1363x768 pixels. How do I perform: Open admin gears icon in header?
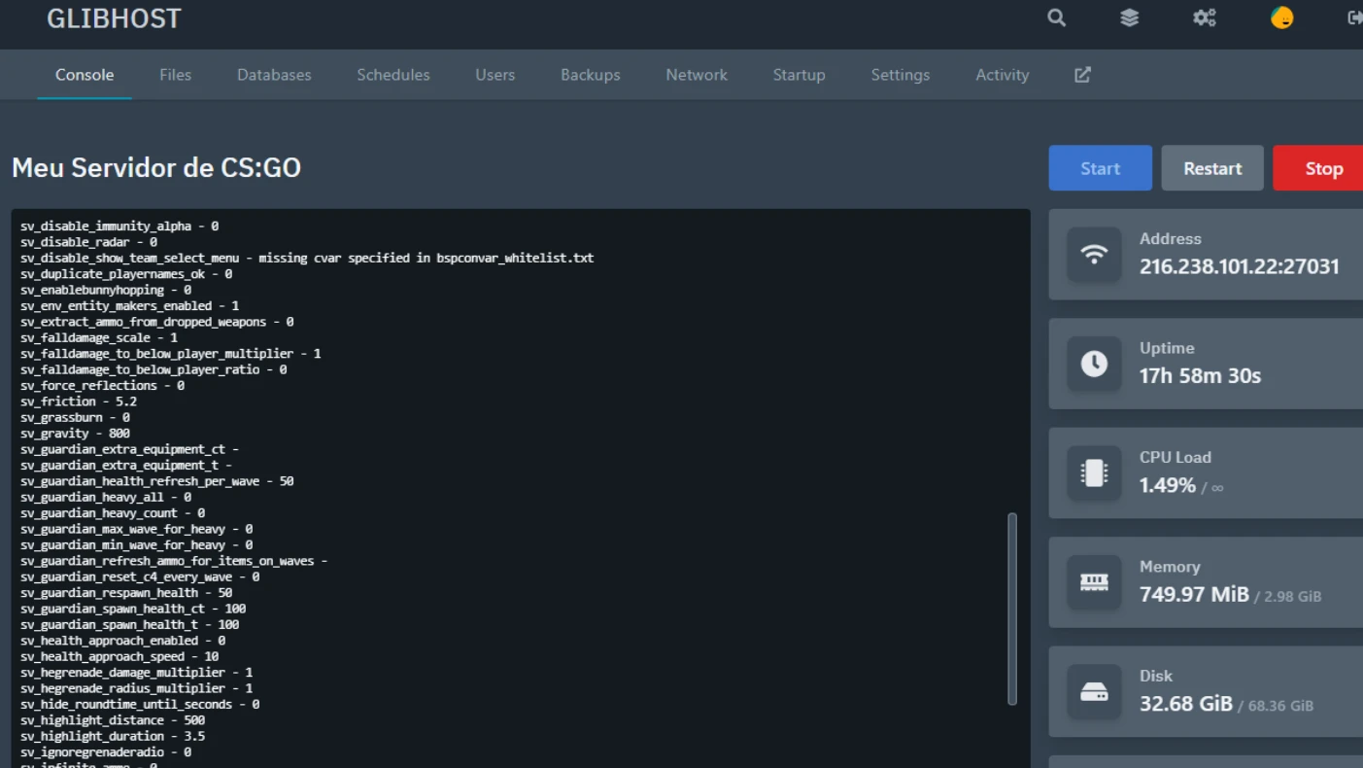(1205, 17)
